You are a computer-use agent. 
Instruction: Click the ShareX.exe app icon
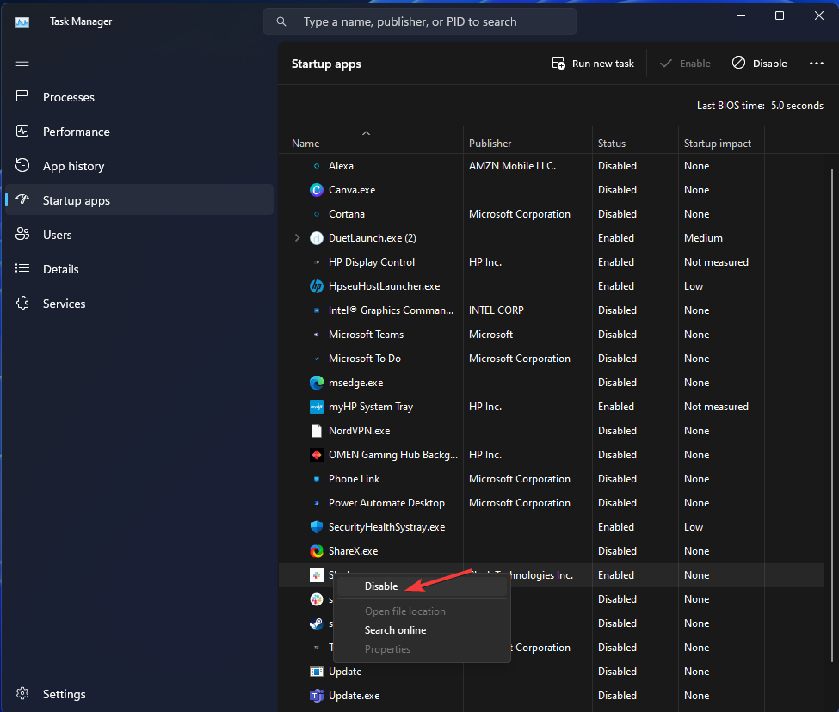[x=317, y=551]
